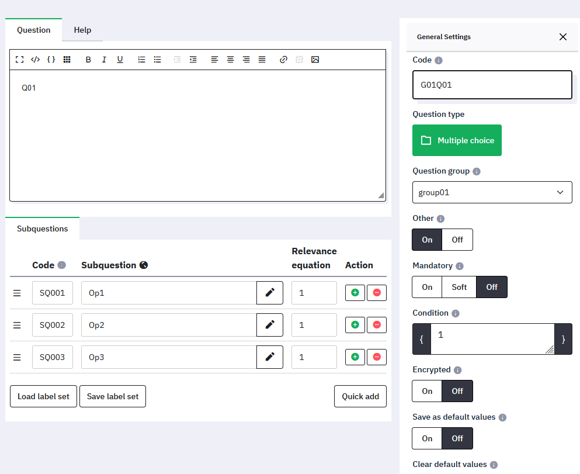This screenshot has height=474, width=580.
Task: Click the source code view icon
Action: coord(35,60)
